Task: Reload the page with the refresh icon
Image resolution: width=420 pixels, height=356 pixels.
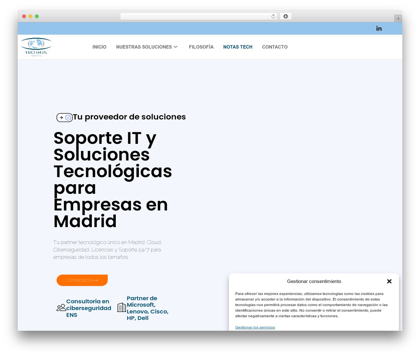Action: [273, 16]
